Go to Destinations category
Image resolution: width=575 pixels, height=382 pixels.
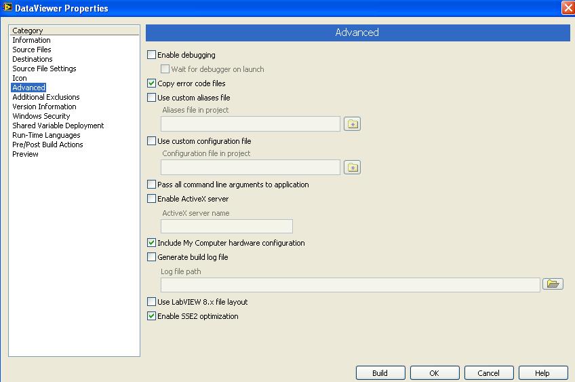point(33,59)
